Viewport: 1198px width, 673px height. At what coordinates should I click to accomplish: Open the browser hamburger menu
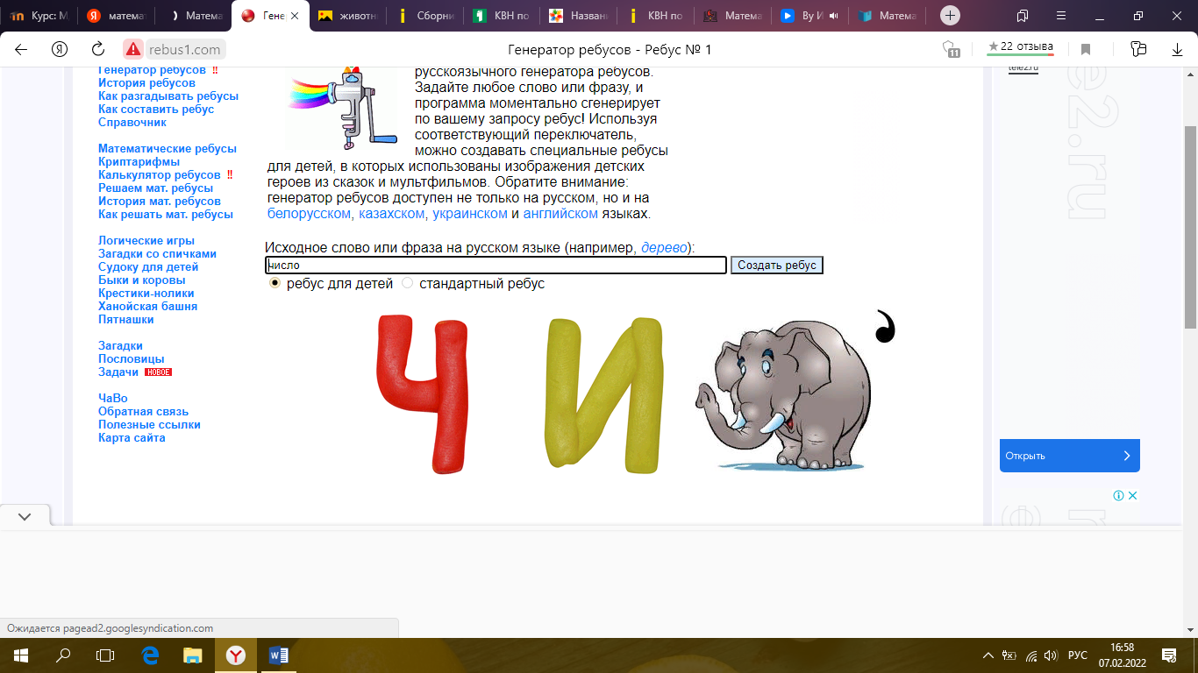1061,16
